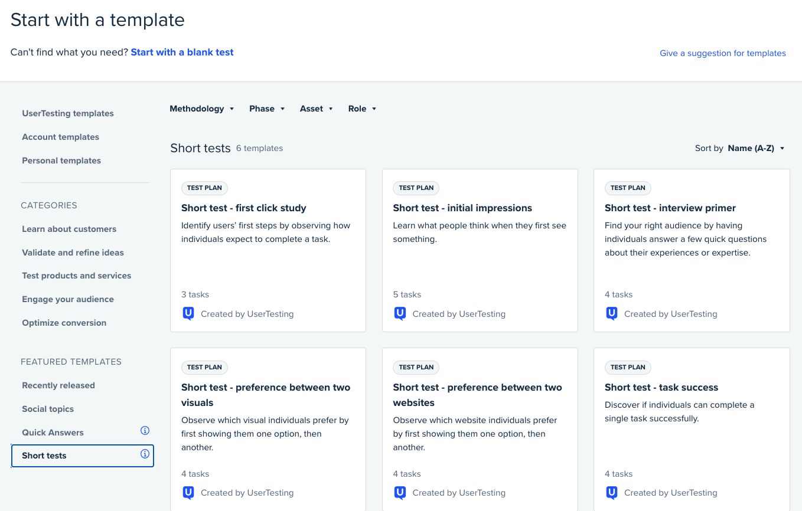Click '5 tasks' on initial impressions card

[407, 294]
